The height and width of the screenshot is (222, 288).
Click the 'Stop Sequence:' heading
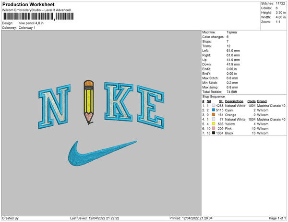[x=214, y=97]
